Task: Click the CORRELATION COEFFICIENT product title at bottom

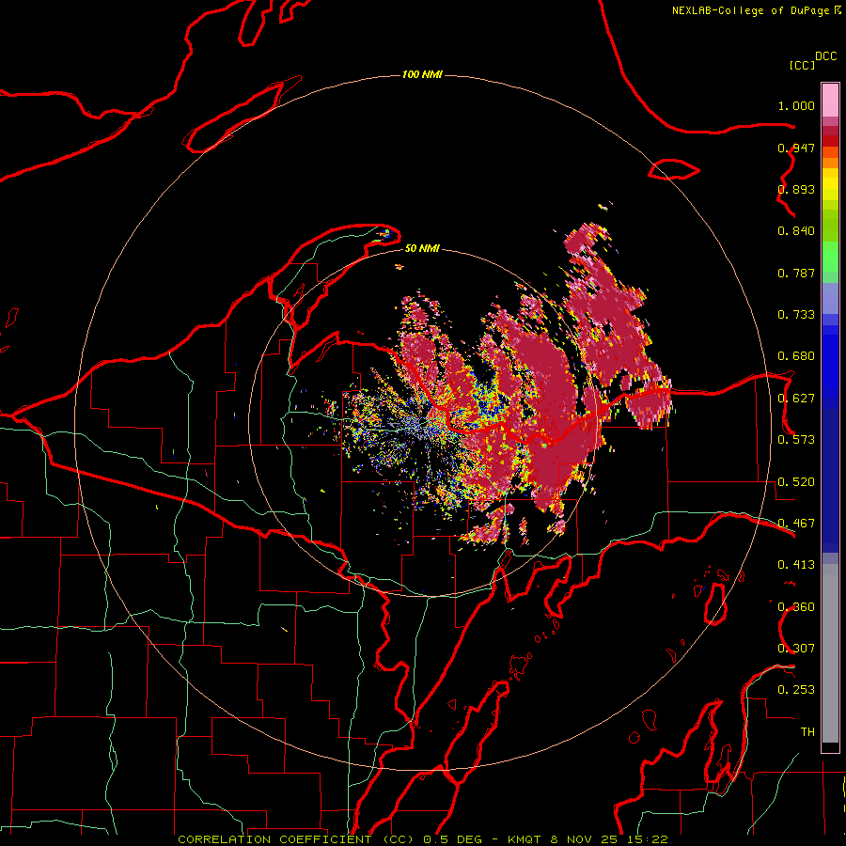Action: (296, 839)
